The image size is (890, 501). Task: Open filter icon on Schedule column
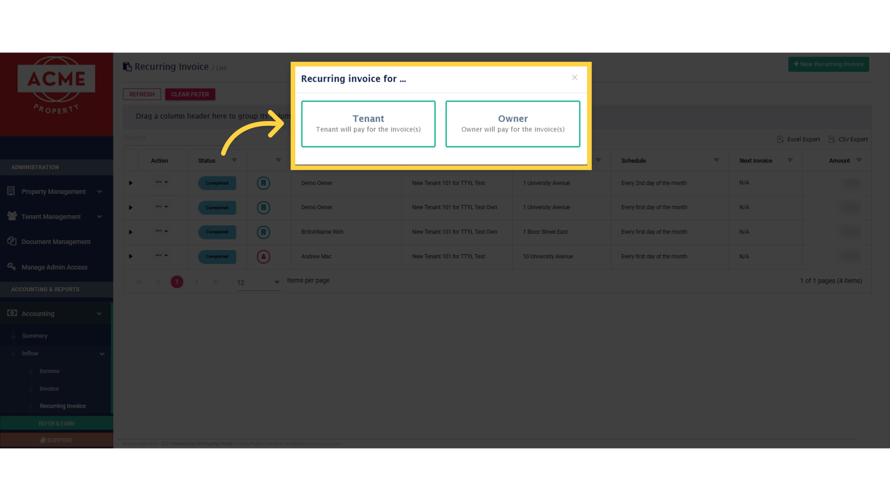[x=716, y=161]
